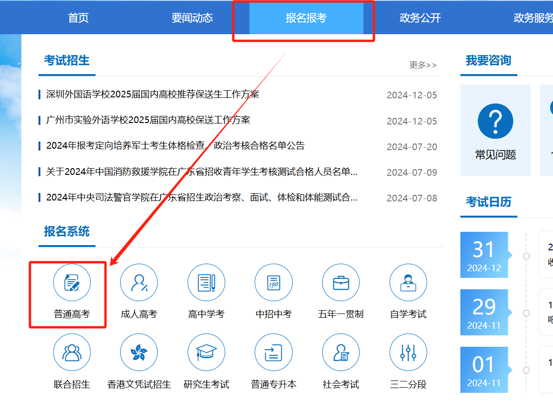The height and width of the screenshot is (409, 553).
Task: Open the 成人高考 registration icon
Action: click(x=139, y=283)
